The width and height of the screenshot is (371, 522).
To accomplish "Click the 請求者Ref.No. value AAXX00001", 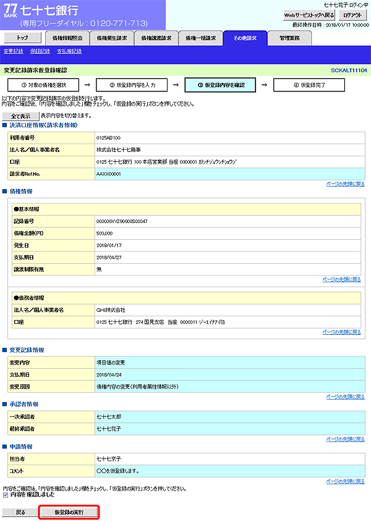I will [108, 174].
